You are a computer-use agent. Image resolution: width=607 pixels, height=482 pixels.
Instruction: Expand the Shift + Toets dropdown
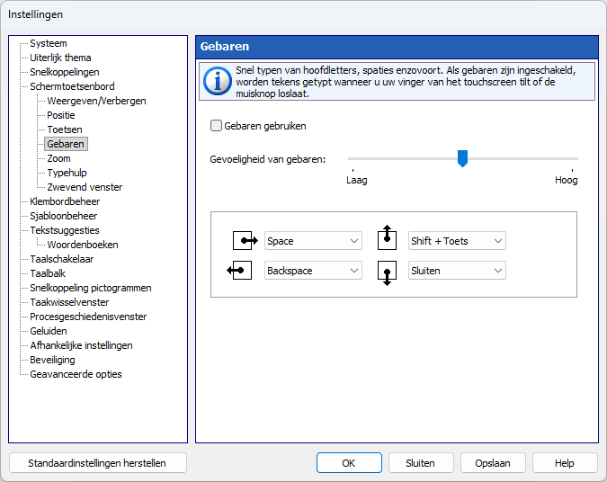457,241
